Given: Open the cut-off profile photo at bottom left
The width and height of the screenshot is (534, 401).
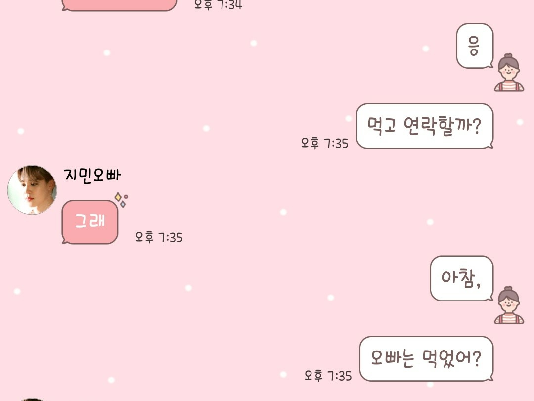Looking at the screenshot, I should (x=32, y=400).
